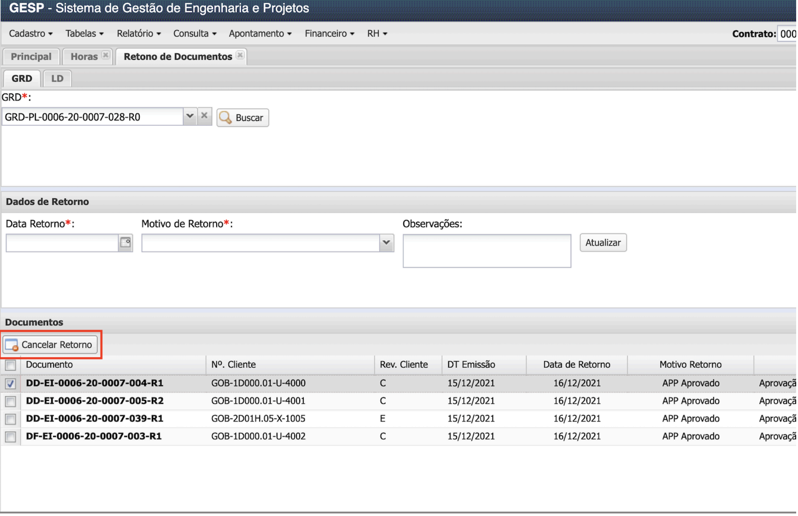Screen dimensions: 798x516
Task: Switch to the LD sub-tab
Action: pos(57,78)
